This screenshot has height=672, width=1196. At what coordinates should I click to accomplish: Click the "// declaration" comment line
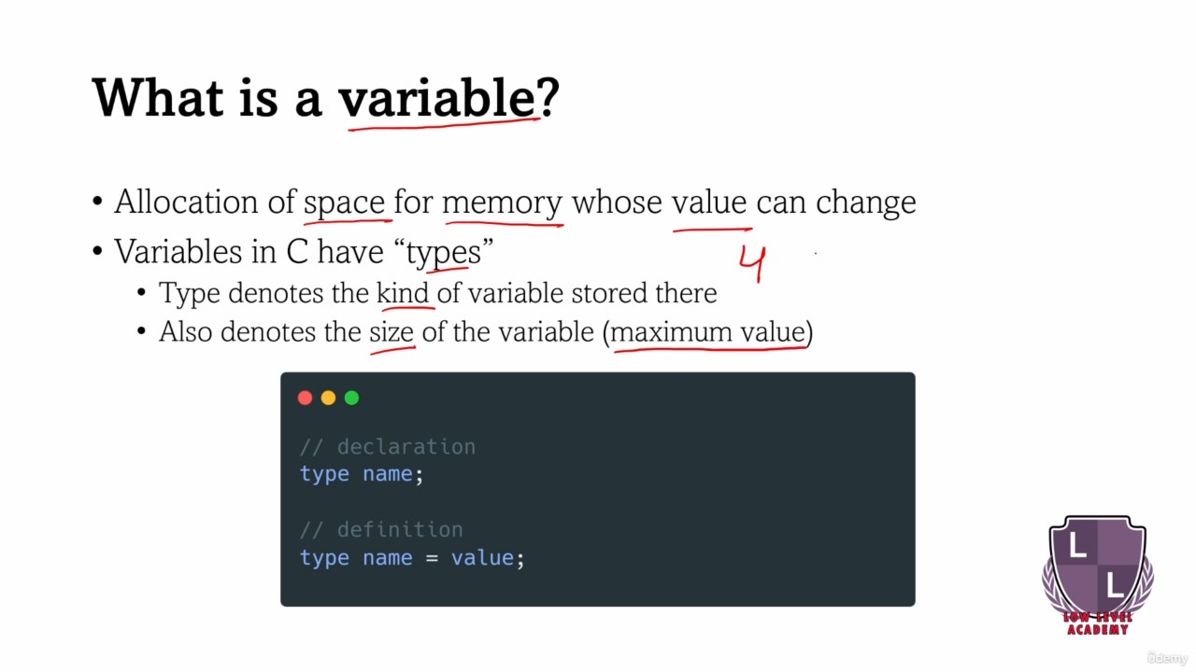(x=388, y=446)
